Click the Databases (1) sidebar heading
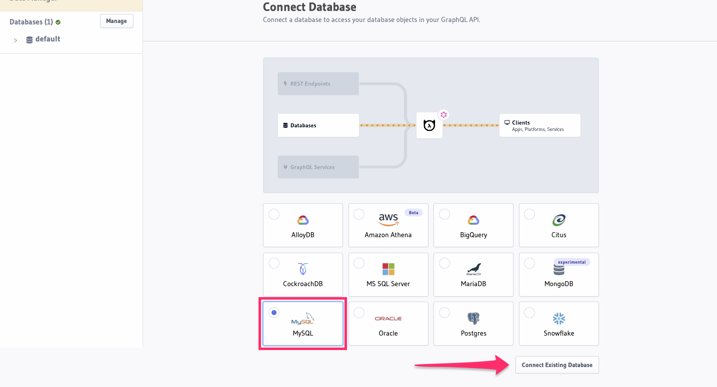The image size is (717, 387). [x=31, y=22]
